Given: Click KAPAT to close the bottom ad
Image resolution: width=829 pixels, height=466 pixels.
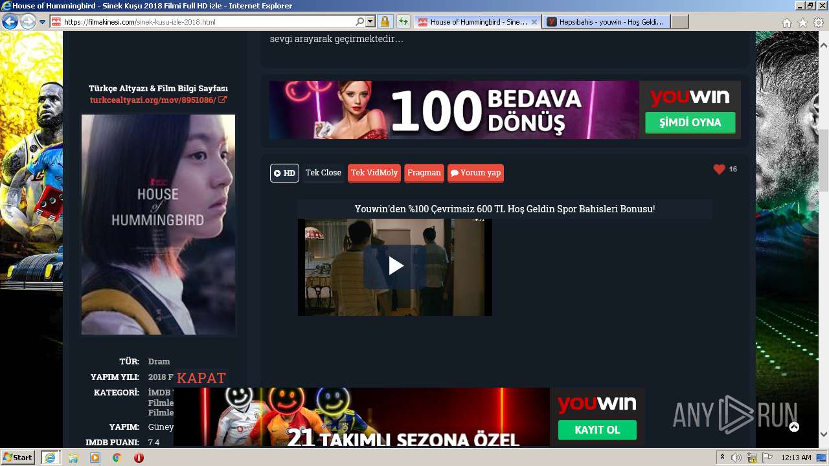Looking at the screenshot, I should coord(201,378).
